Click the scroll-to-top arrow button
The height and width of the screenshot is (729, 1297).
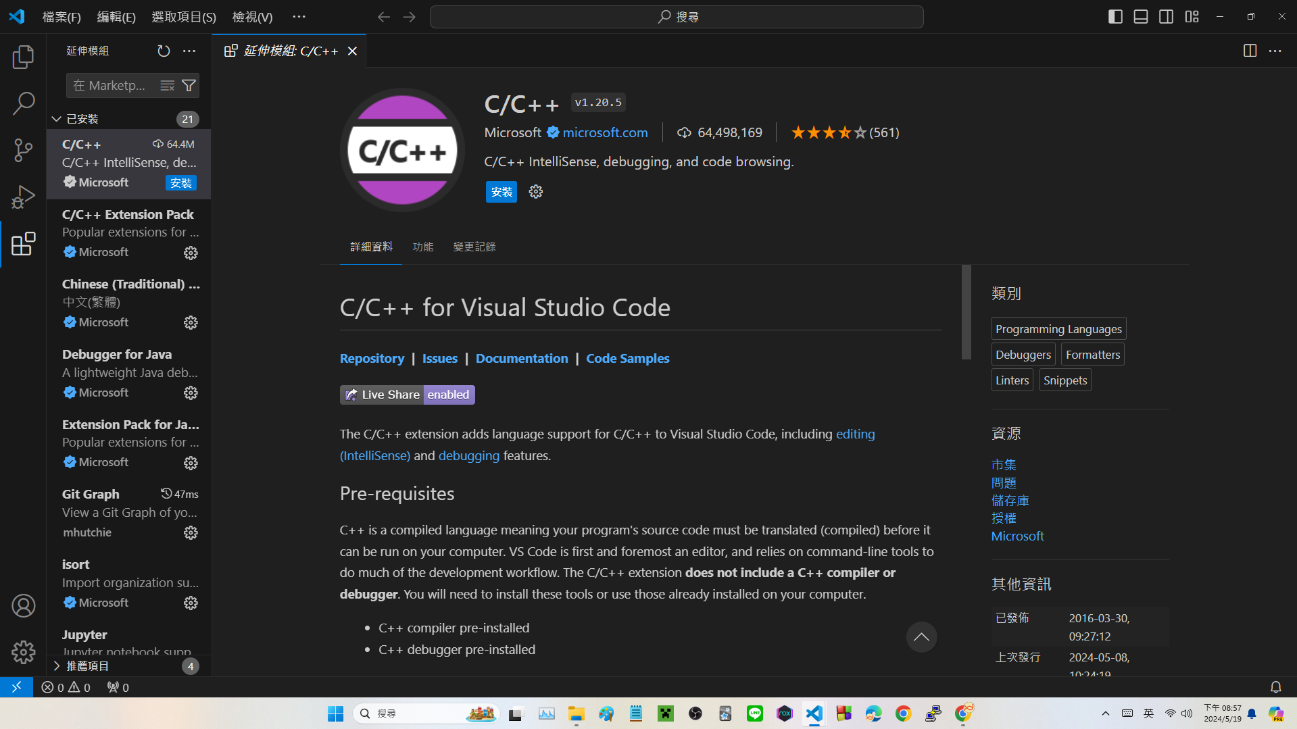921,637
